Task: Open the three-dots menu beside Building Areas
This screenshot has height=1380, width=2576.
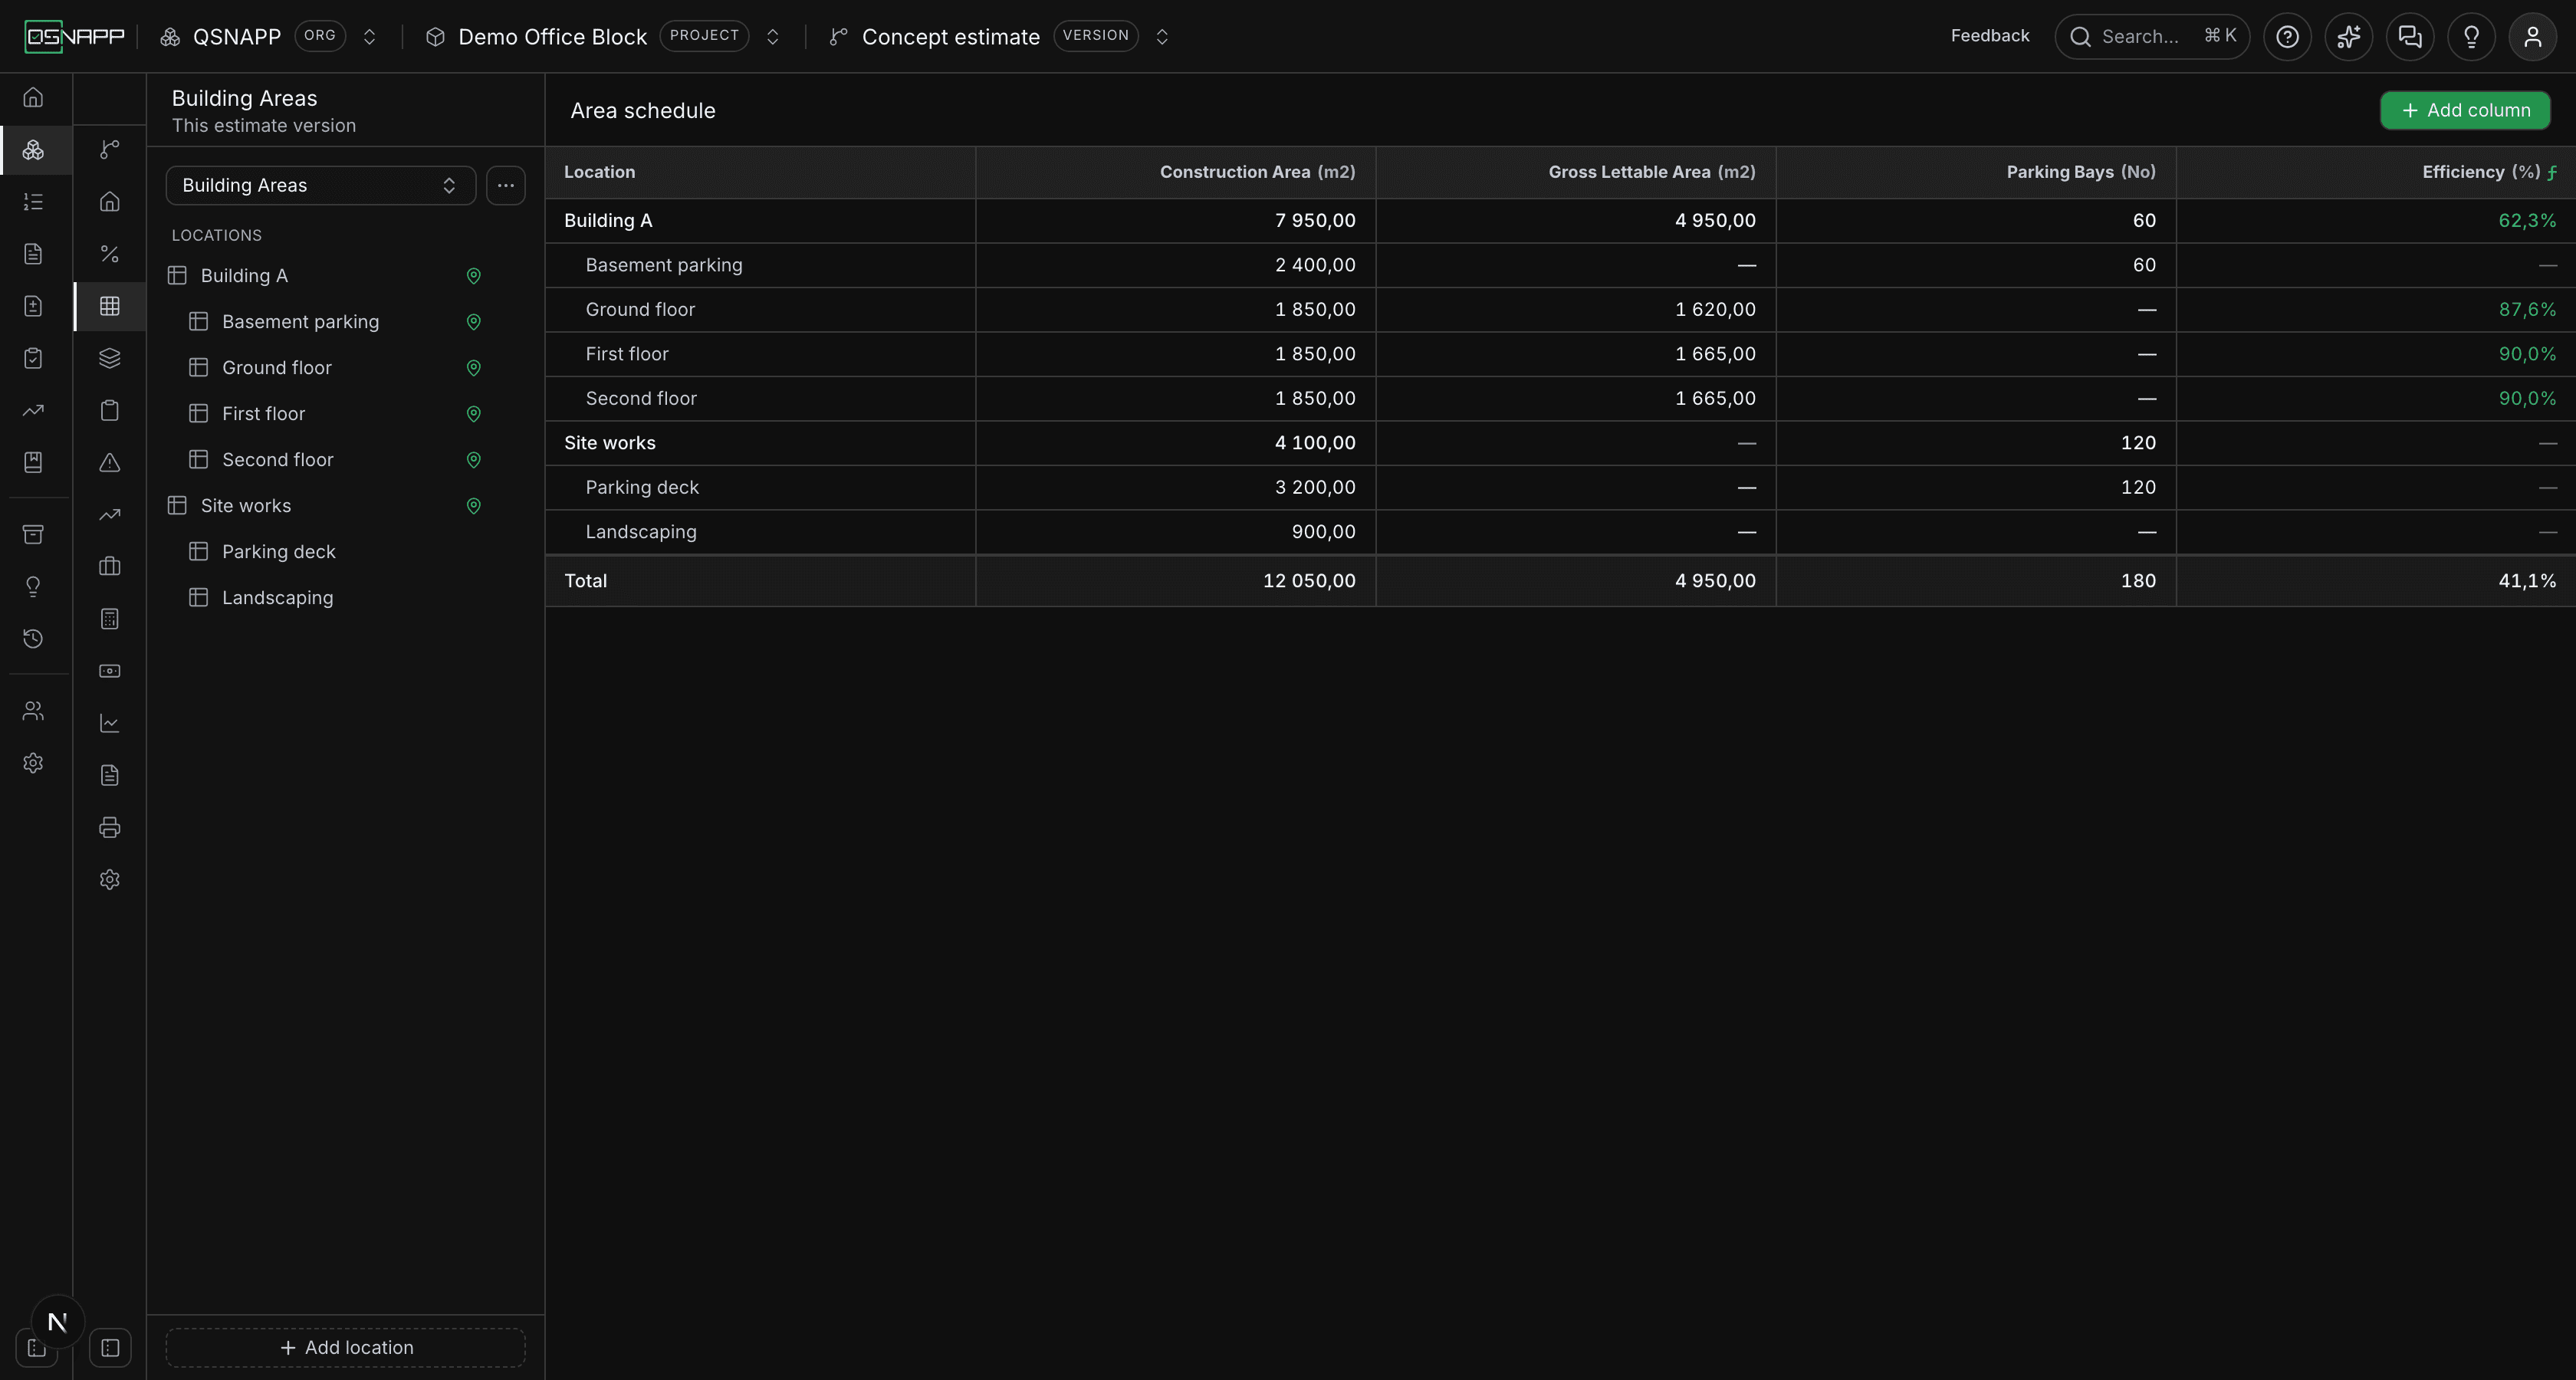Action: tap(506, 185)
